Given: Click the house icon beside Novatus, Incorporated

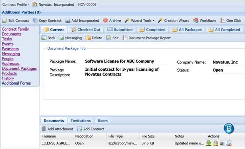Looking at the screenshot, I should coord(35,4).
